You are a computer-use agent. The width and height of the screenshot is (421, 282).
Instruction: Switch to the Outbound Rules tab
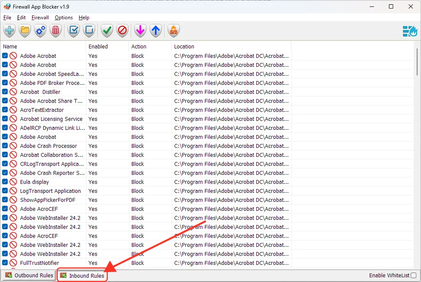click(x=29, y=275)
